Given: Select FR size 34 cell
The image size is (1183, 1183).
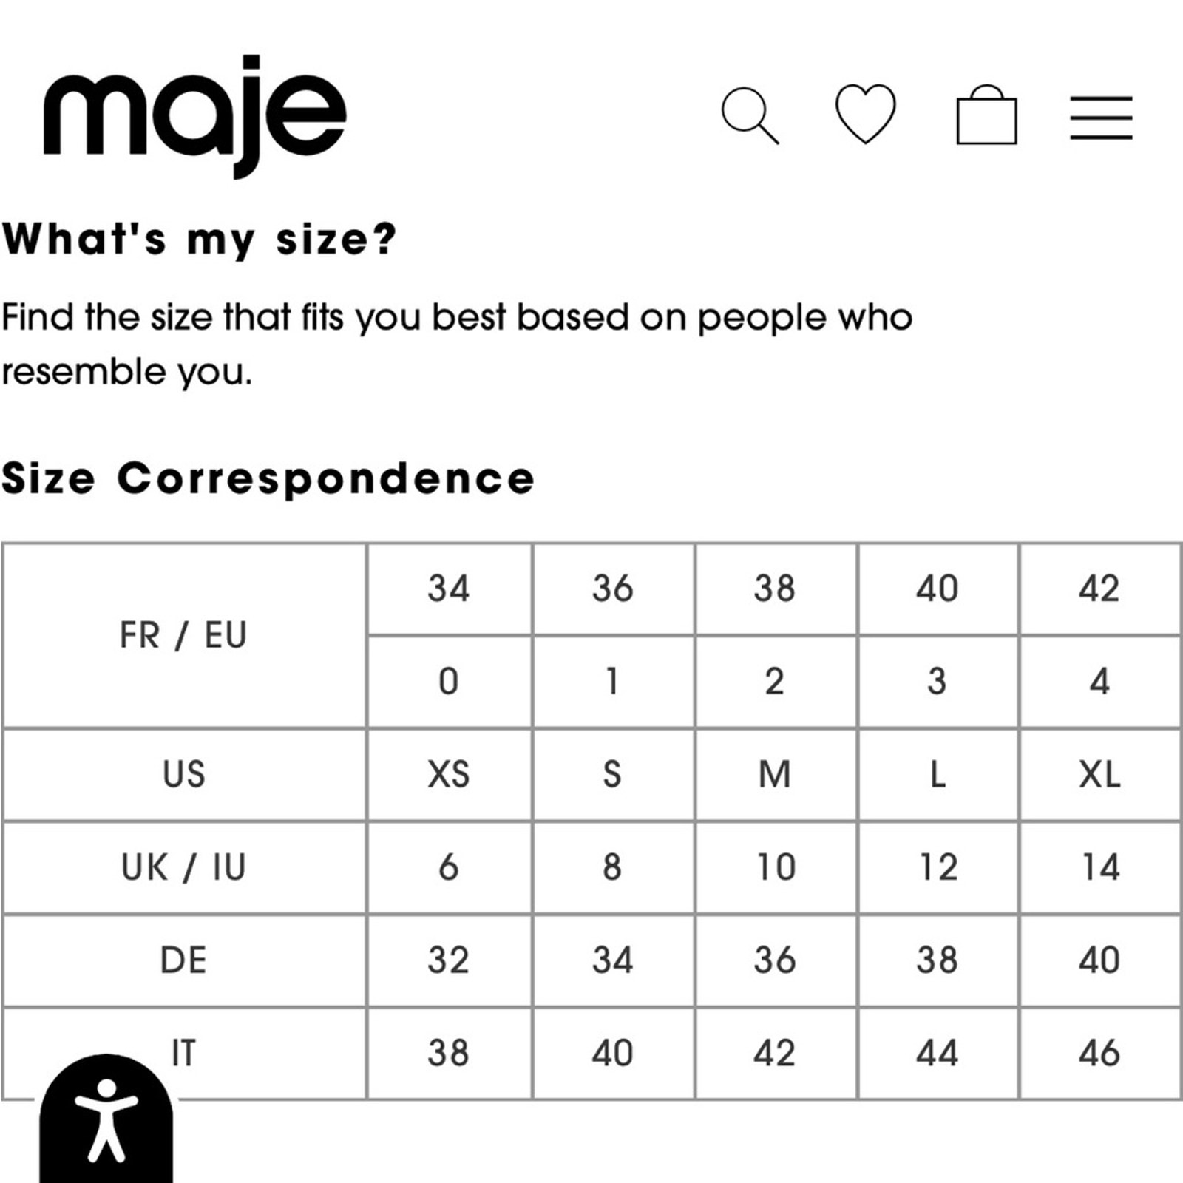Looking at the screenshot, I should pyautogui.click(x=449, y=589).
